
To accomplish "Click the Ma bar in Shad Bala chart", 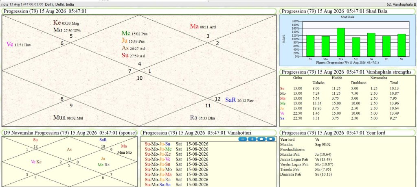I will [341, 42].
